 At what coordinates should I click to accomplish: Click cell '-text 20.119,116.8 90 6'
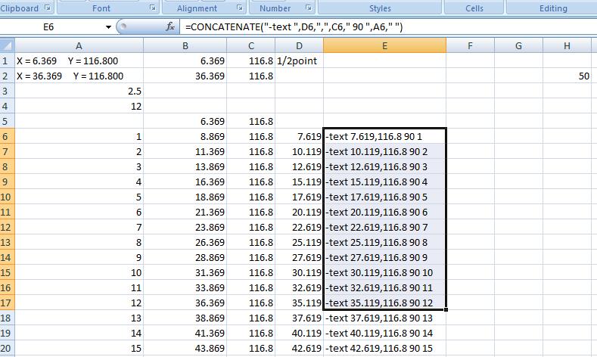click(x=384, y=212)
